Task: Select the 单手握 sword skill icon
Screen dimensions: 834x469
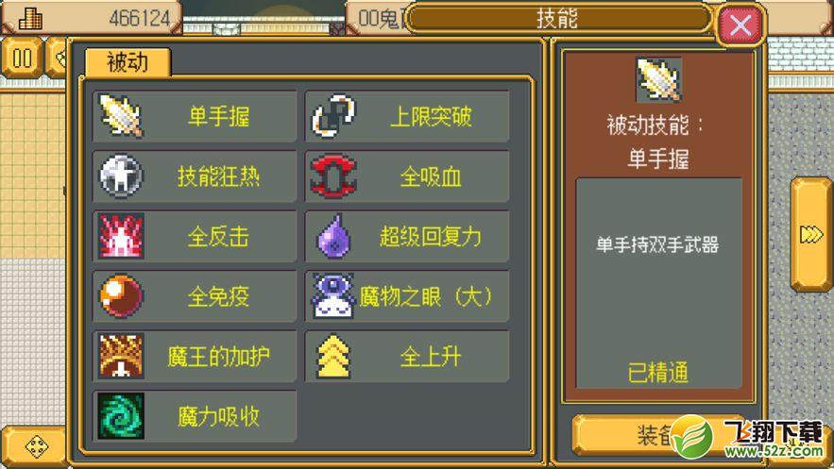Action: point(121,116)
